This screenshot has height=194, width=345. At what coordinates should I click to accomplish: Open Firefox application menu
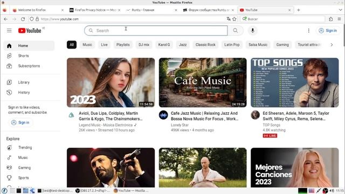coord(339,19)
